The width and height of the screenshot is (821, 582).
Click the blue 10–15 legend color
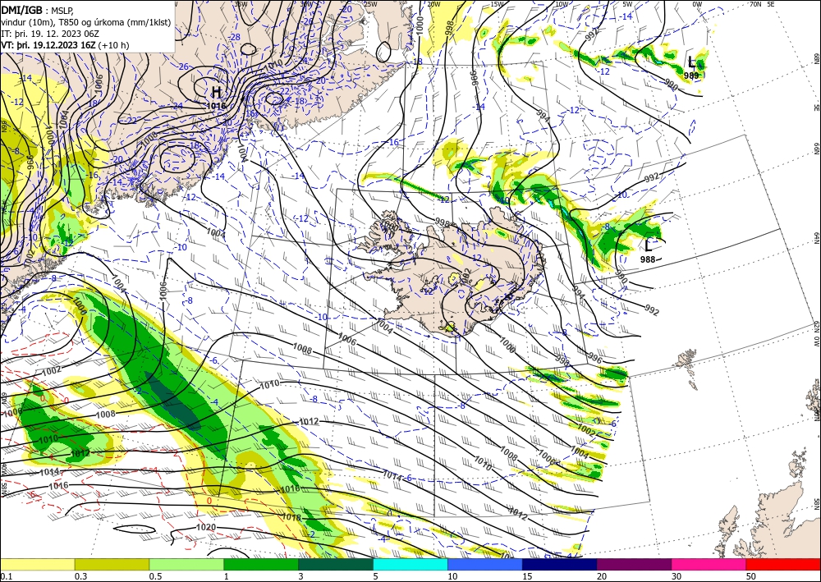[485, 564]
